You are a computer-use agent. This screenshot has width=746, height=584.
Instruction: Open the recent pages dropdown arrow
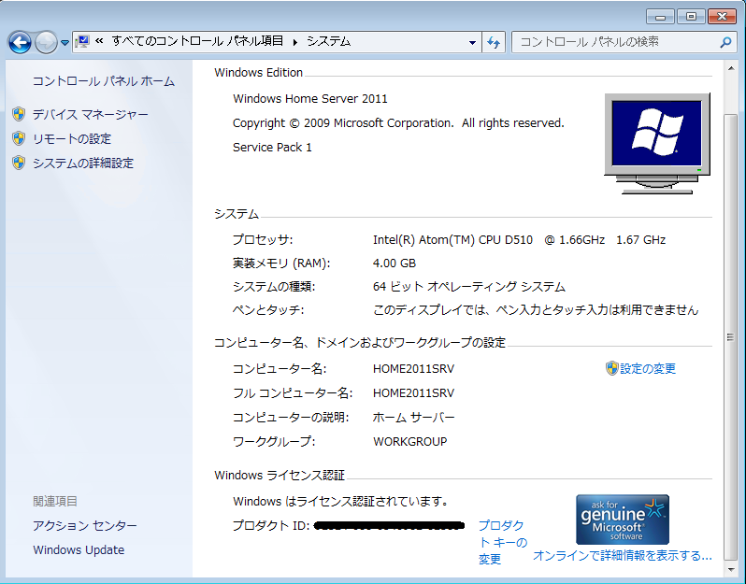coord(65,43)
